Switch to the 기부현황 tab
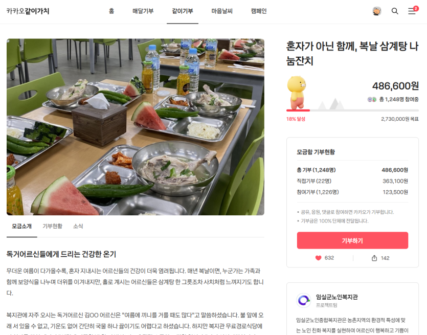427x335 pixels. tap(52, 226)
